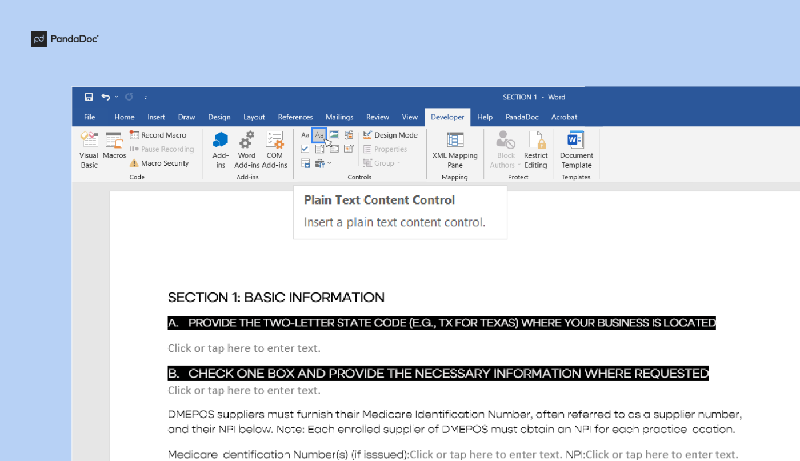Open Customize Quick Access Toolbar dropdown

(x=145, y=98)
